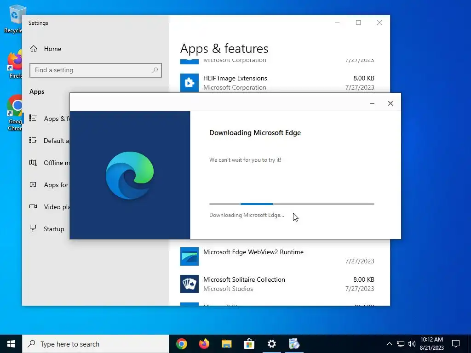Click the Offline maps sidebar icon
471x353 pixels.
(x=33, y=162)
